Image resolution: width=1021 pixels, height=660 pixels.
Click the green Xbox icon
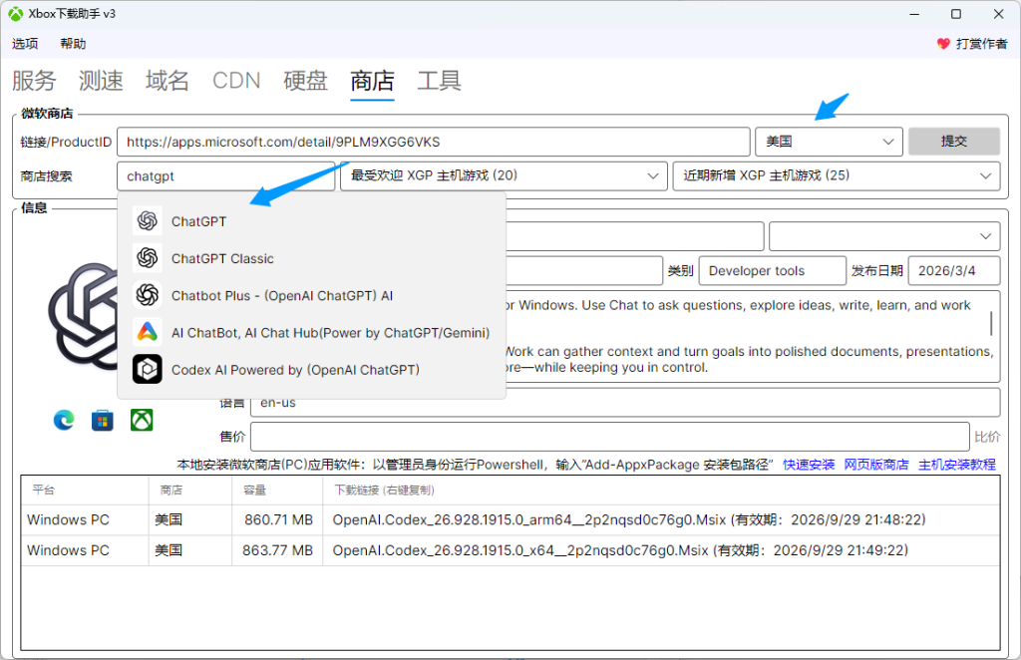click(x=142, y=421)
